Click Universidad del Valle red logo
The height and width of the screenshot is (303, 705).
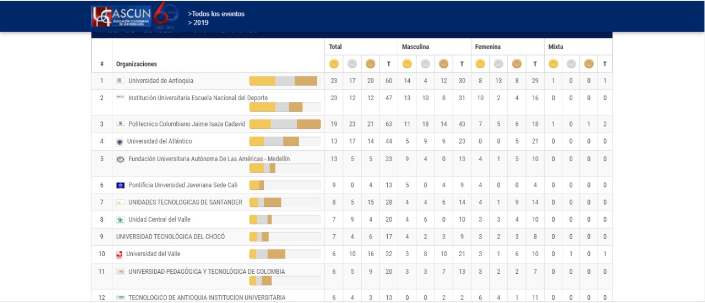coord(118,254)
